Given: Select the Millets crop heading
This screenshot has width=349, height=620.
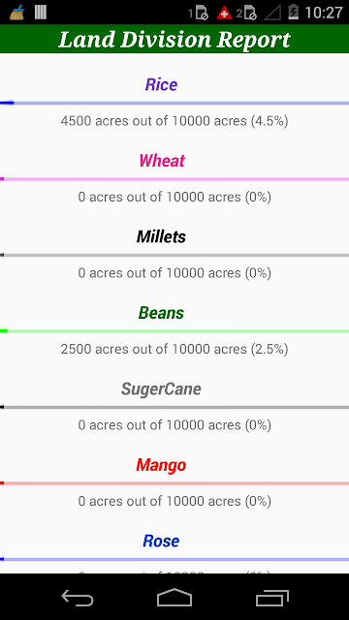Looking at the screenshot, I should point(161,236).
